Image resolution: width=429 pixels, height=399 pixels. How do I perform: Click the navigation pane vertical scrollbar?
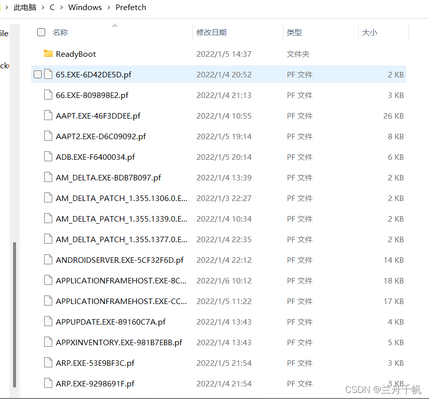coord(15,315)
